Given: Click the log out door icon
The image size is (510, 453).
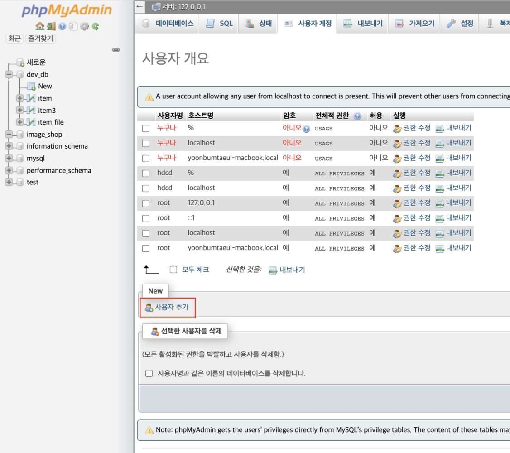Looking at the screenshot, I should (x=51, y=26).
